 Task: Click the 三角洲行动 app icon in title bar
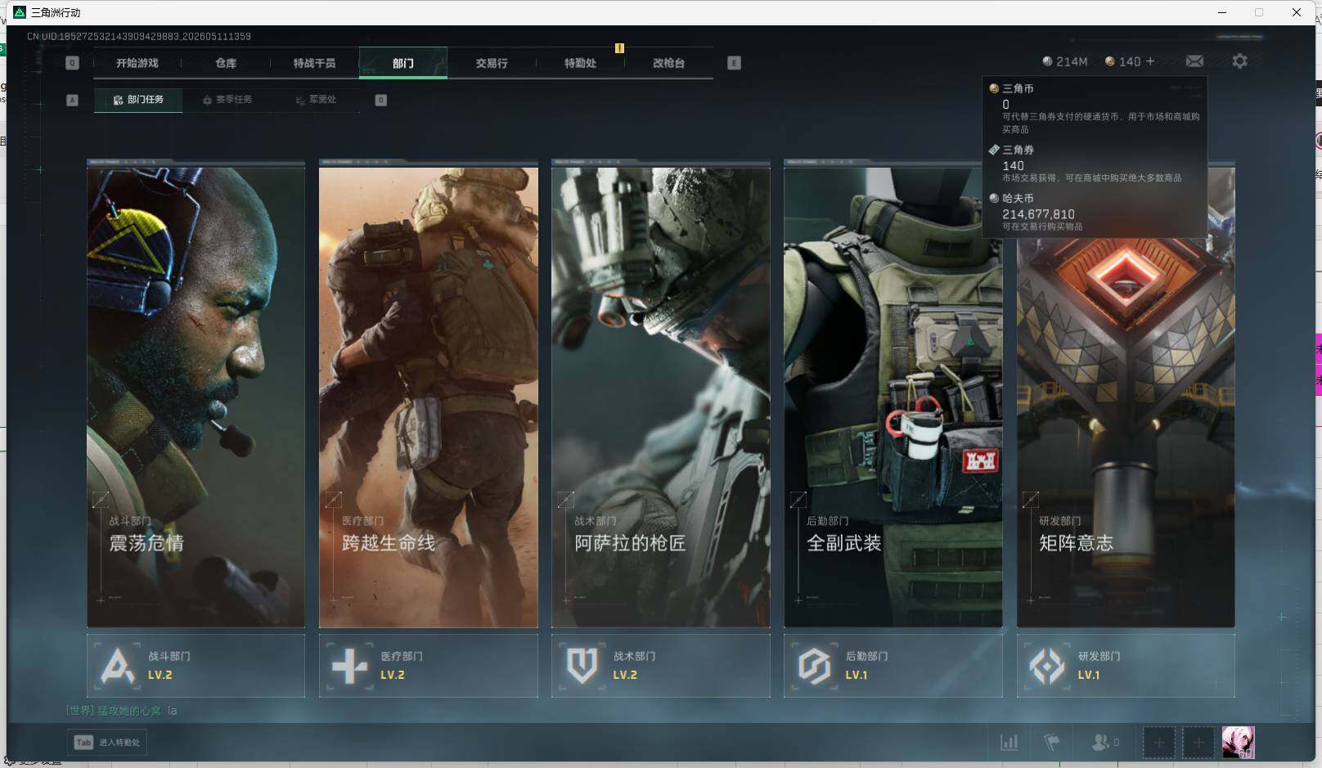(20, 12)
